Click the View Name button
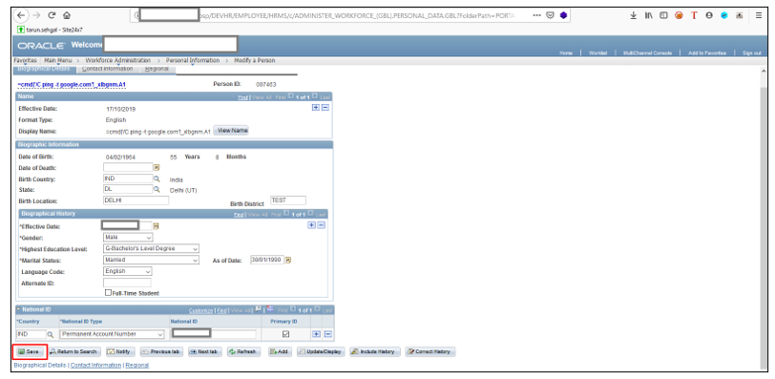 coord(232,131)
